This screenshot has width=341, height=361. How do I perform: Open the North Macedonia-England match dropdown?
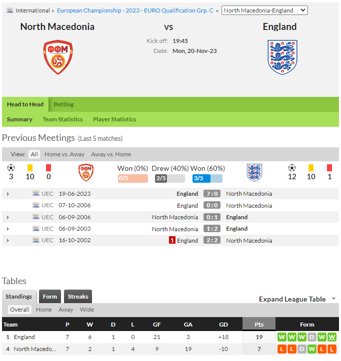pyautogui.click(x=264, y=10)
